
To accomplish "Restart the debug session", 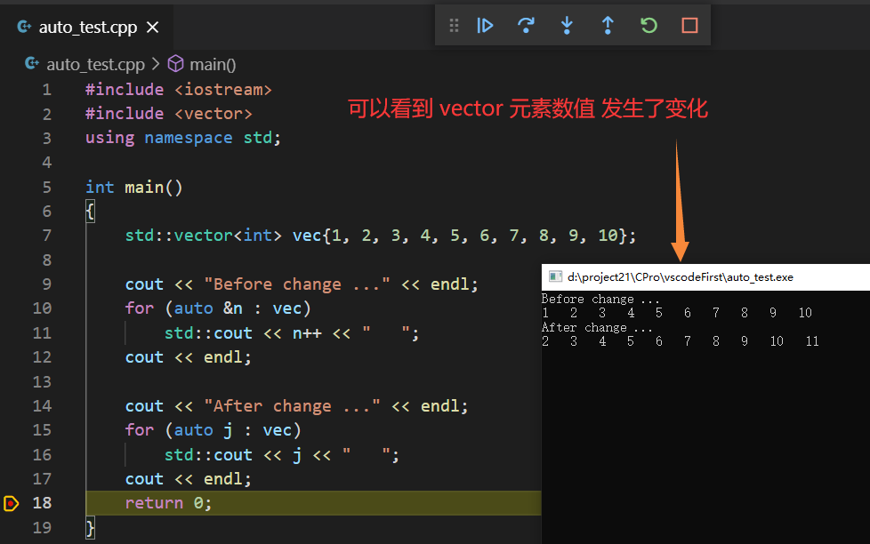I will point(648,26).
